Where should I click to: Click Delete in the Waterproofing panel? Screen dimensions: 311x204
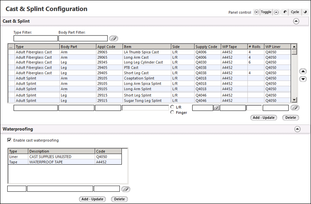pyautogui.click(x=119, y=199)
